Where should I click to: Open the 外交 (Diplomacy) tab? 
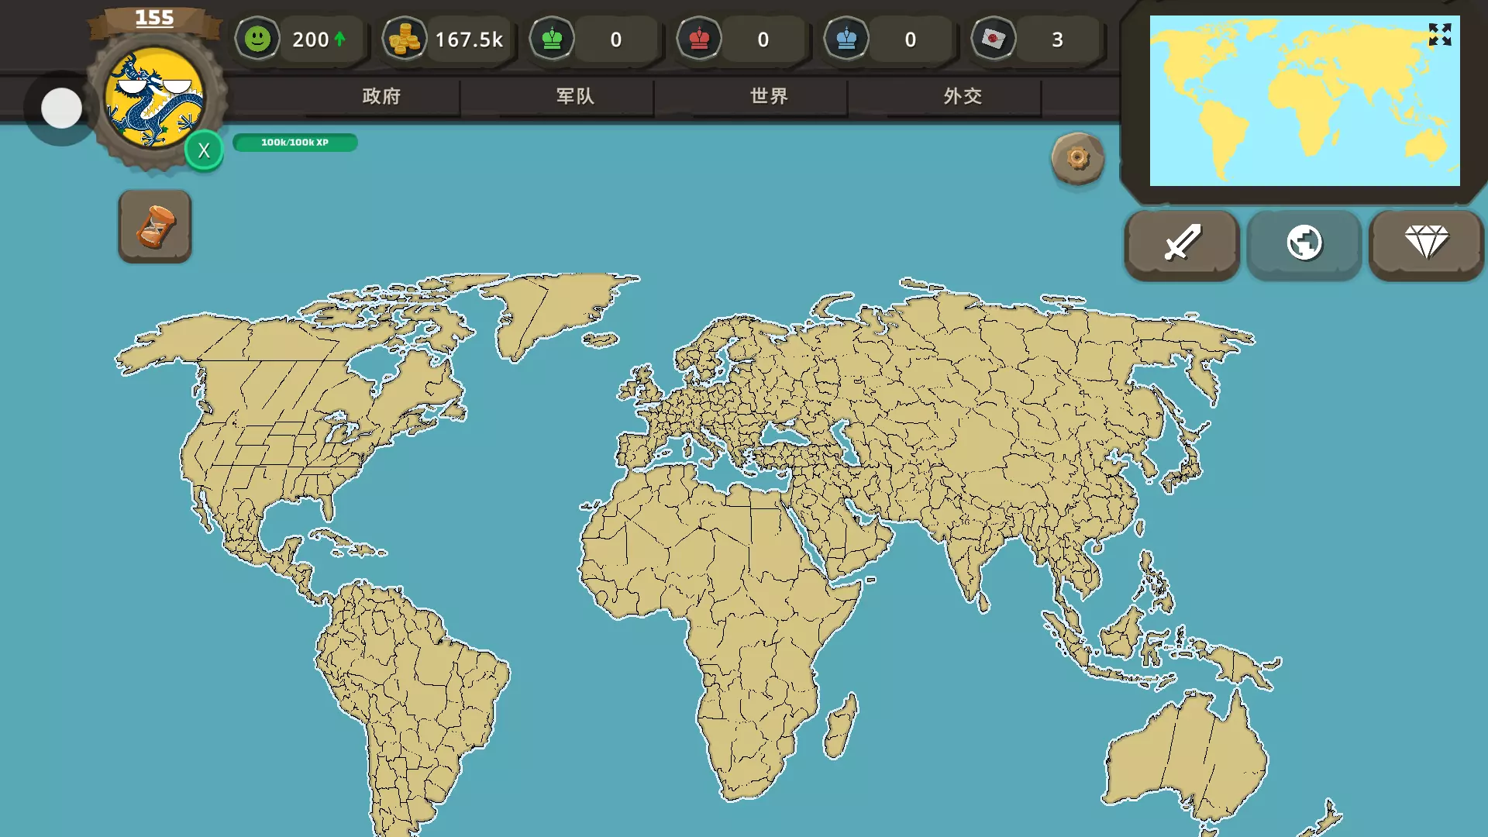[x=963, y=96]
